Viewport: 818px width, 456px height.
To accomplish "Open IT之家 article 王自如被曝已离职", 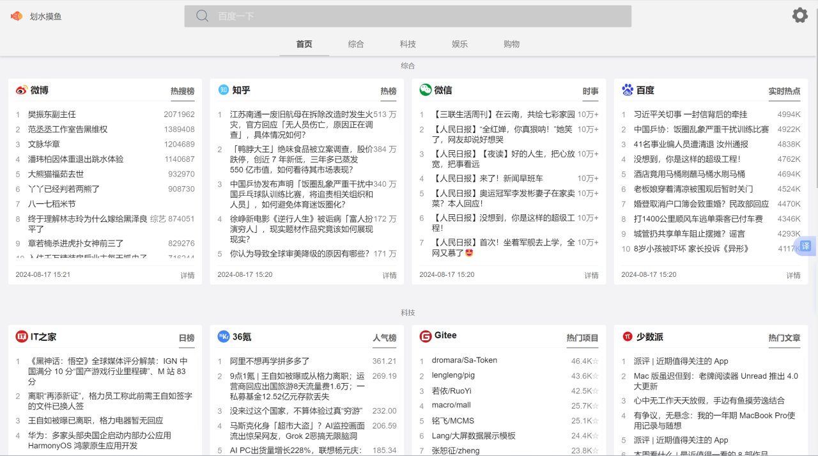I will pyautogui.click(x=95, y=421).
